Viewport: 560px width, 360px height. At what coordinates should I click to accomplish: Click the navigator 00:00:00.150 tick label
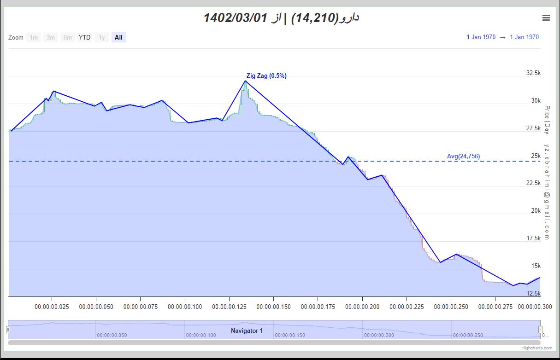[290, 335]
